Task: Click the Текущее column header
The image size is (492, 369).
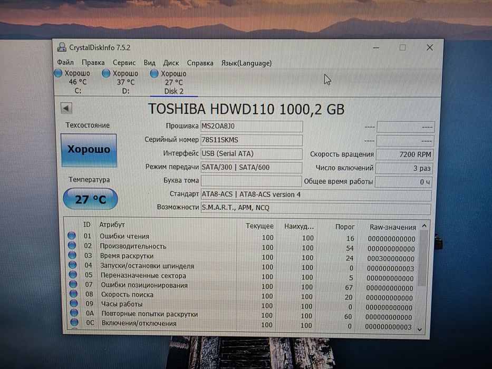Action: coord(259,226)
